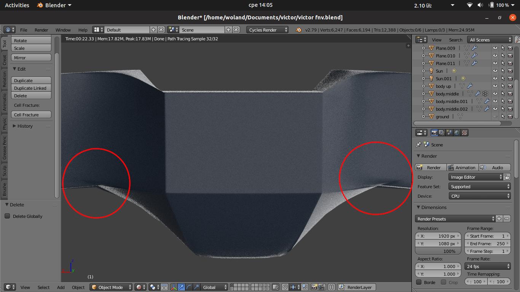The image size is (520, 292).
Task: Select the translate manipulator arrow icon
Action: [181, 287]
